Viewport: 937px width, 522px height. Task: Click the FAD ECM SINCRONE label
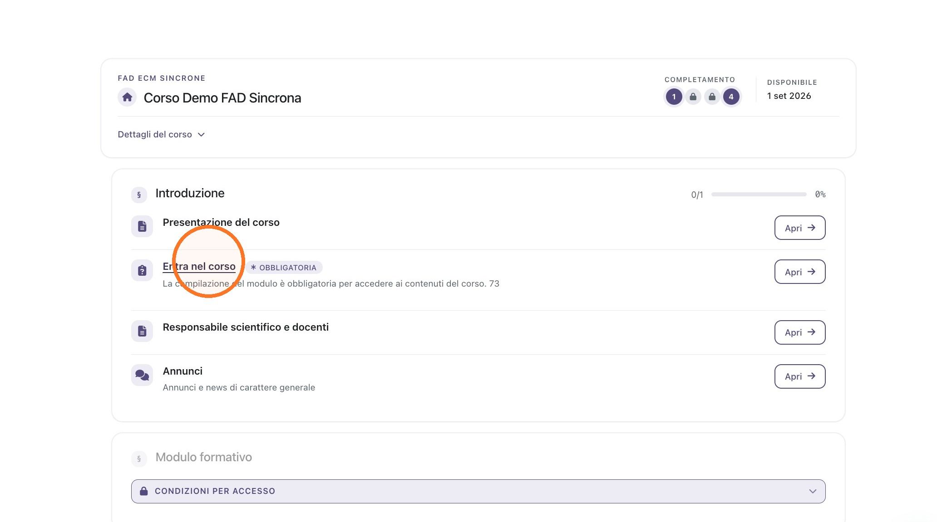point(161,78)
